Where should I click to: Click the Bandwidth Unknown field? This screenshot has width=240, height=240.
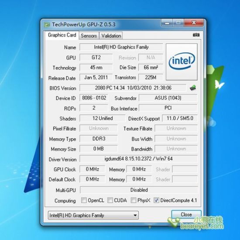pos(176,149)
